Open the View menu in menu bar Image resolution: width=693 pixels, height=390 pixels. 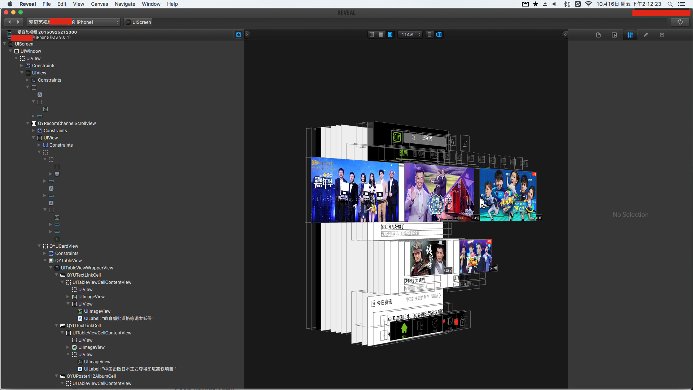point(77,4)
